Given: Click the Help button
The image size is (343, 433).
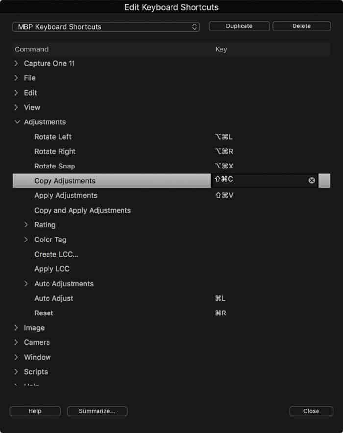Looking at the screenshot, I should pos(35,411).
